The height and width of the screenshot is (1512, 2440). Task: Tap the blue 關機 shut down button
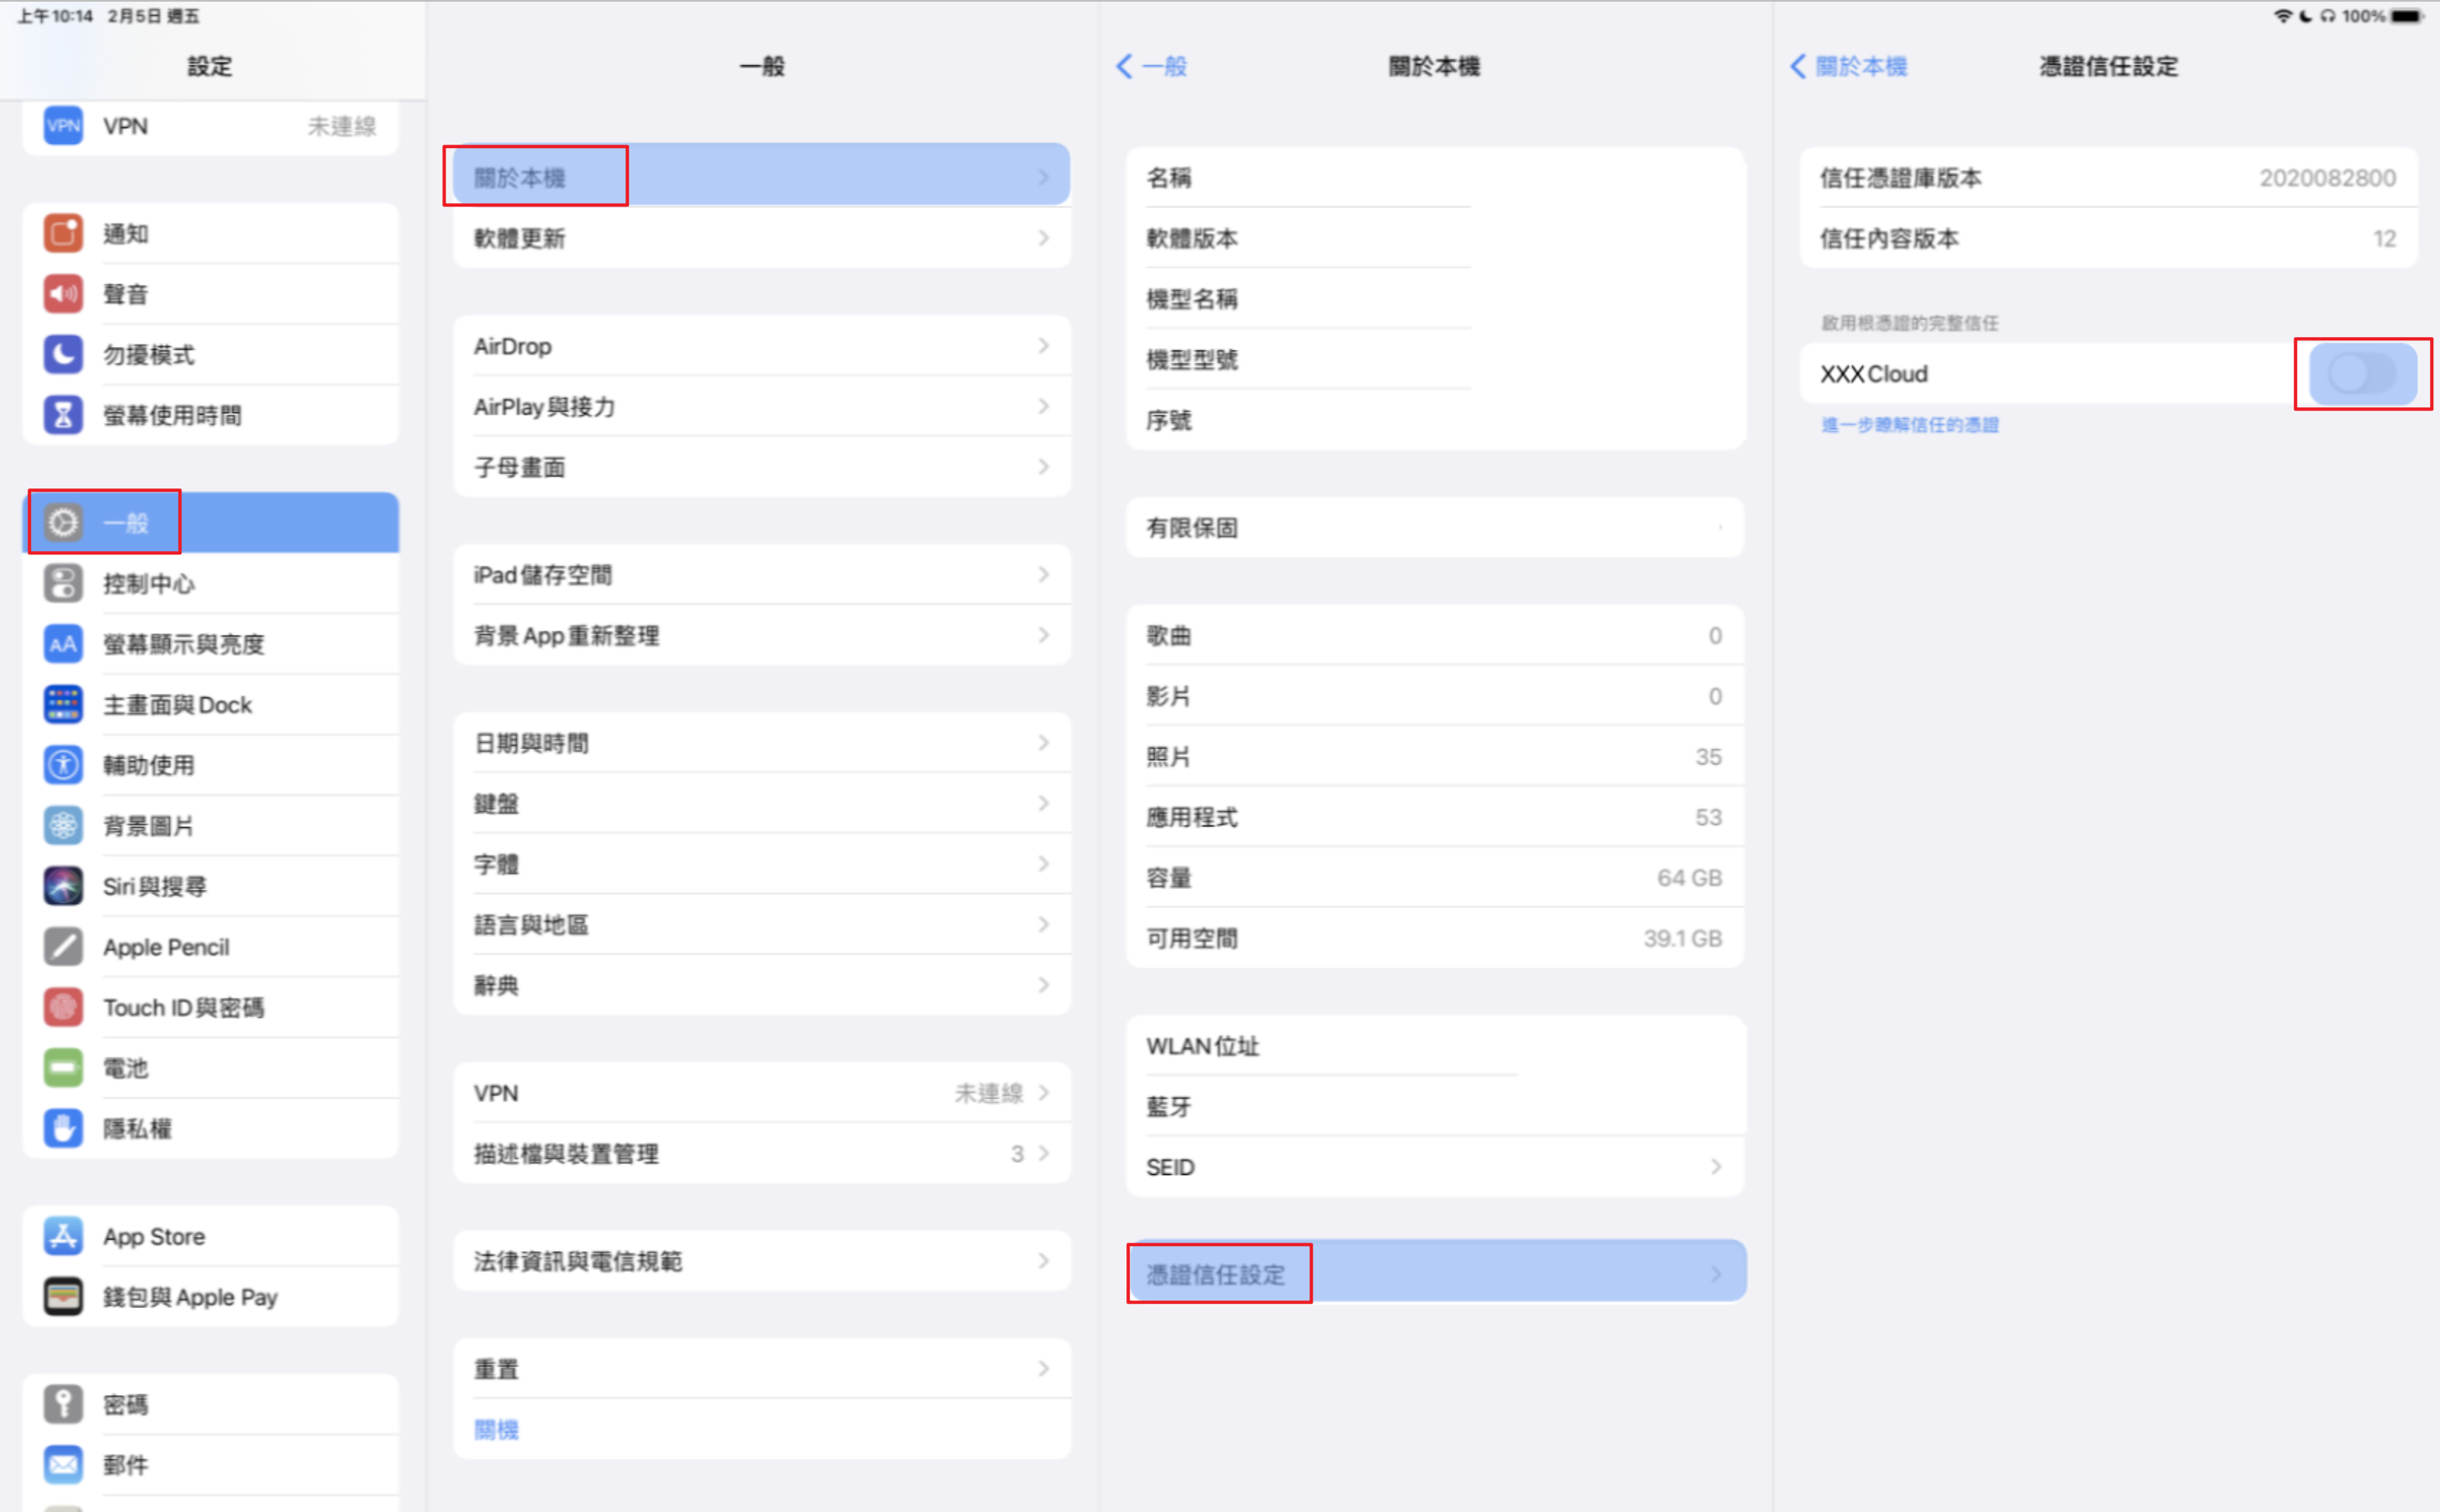497,1429
